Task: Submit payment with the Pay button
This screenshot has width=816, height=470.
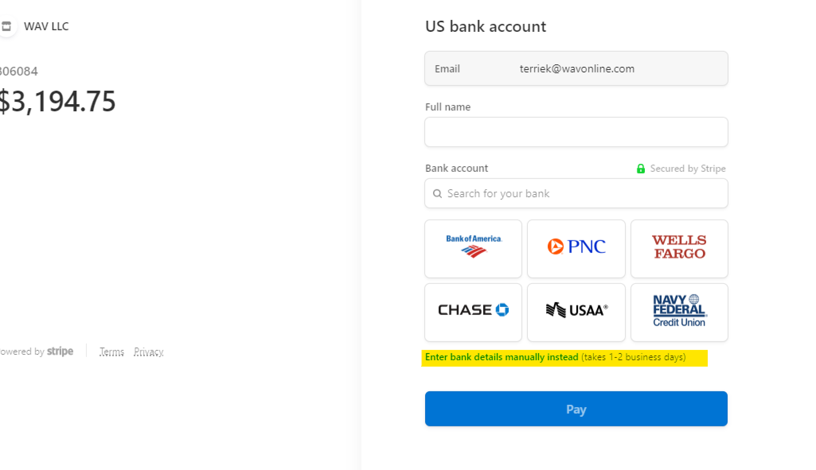Action: tap(576, 409)
